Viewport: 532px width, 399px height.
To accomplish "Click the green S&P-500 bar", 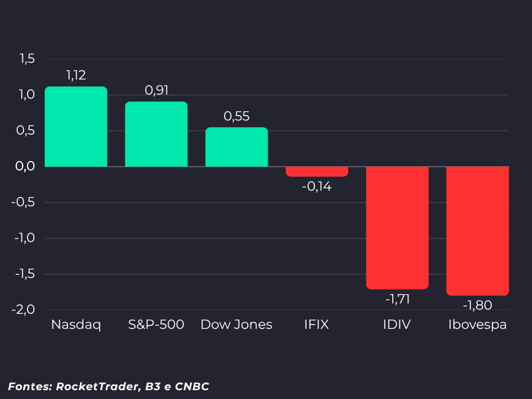I will 156,134.
